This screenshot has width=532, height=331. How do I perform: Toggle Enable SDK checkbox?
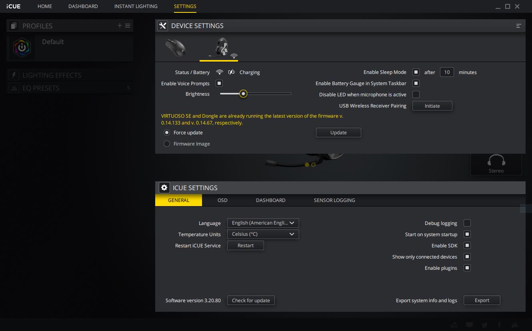point(467,245)
